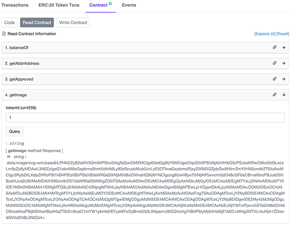Screen dimensions: 291x226
Task: Click the verified checkmark on Contract tab
Action: pos(110,4)
